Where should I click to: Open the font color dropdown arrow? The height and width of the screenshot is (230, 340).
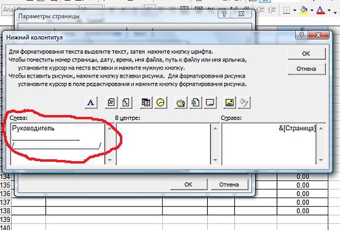330,10
